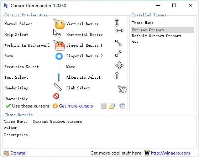Image resolution: width=199 pixels, height=157 pixels.
Task: Click the Diagonal Resize 1 label
Action: point(84,45)
